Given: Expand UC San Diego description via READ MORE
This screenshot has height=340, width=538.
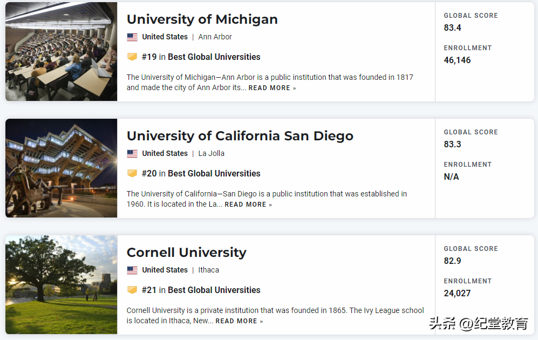Looking at the screenshot, I should (248, 205).
